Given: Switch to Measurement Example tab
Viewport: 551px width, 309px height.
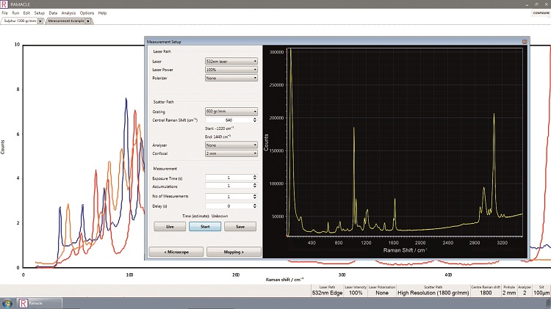Looking at the screenshot, I should tap(66, 21).
